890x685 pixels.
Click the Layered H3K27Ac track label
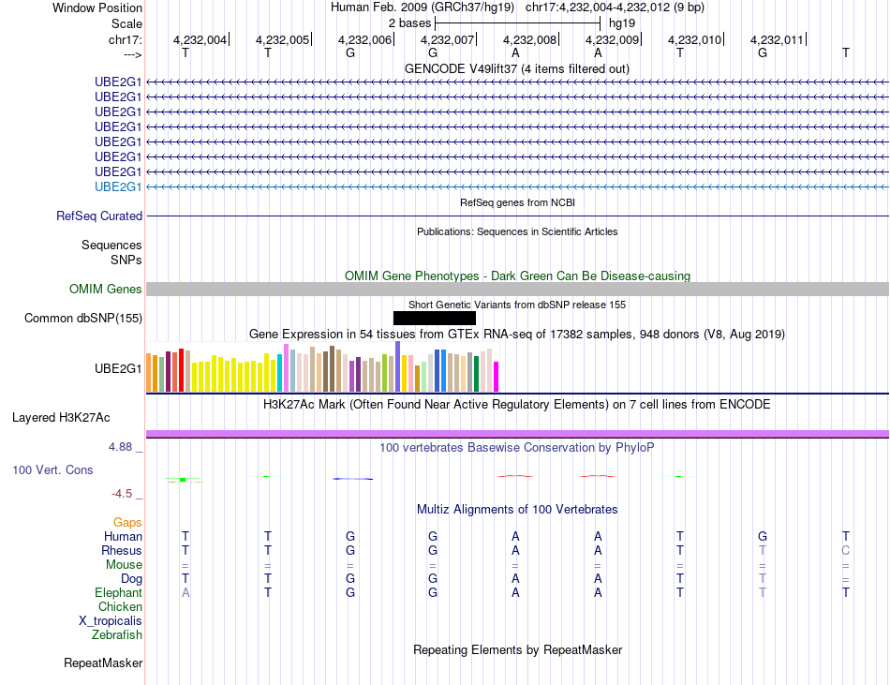pyautogui.click(x=61, y=417)
